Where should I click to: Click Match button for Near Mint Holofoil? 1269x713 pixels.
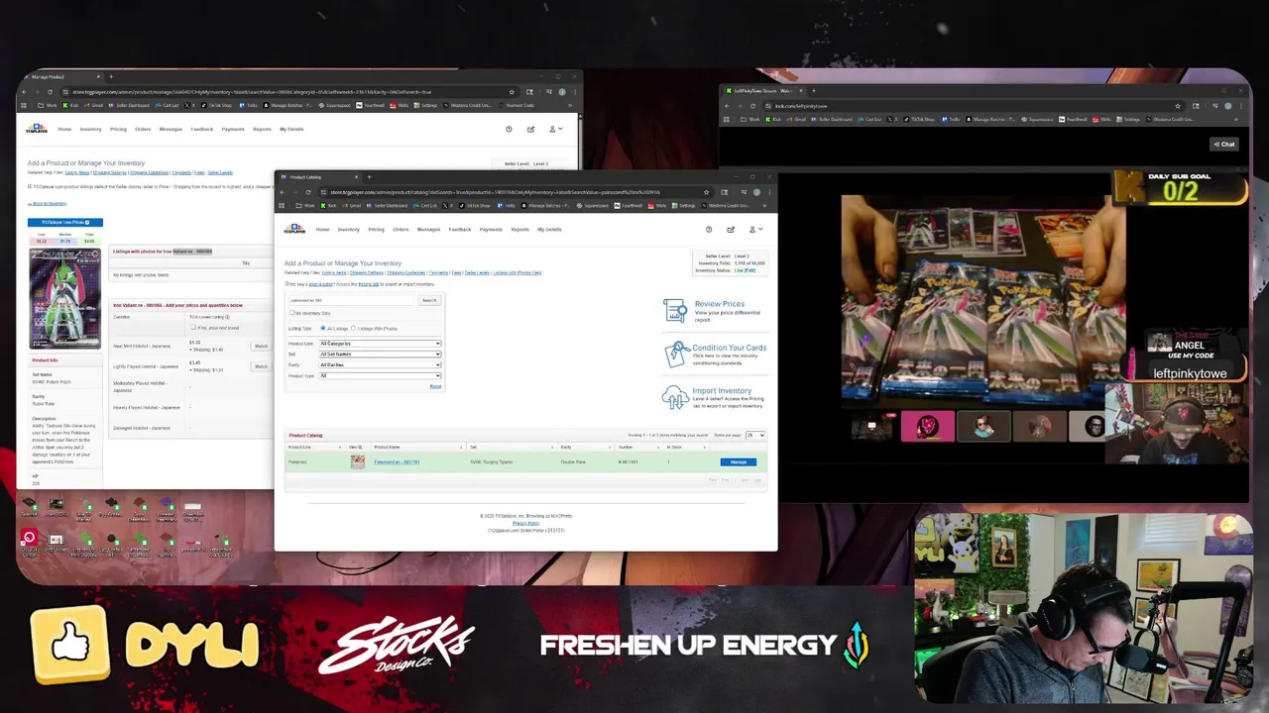261,346
